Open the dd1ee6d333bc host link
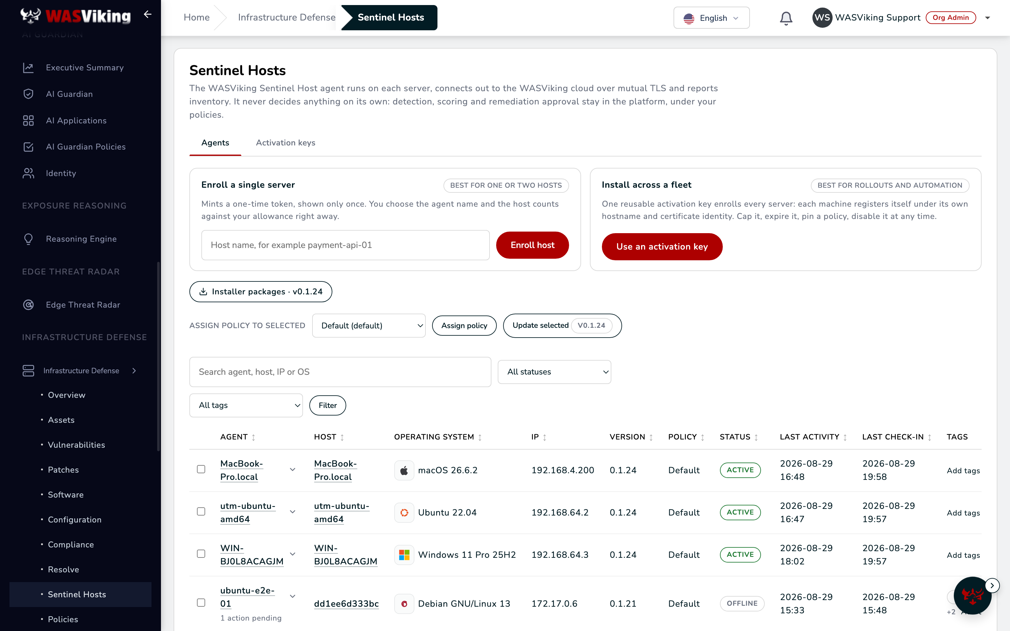Screen dimensions: 1010x631 tap(347, 604)
